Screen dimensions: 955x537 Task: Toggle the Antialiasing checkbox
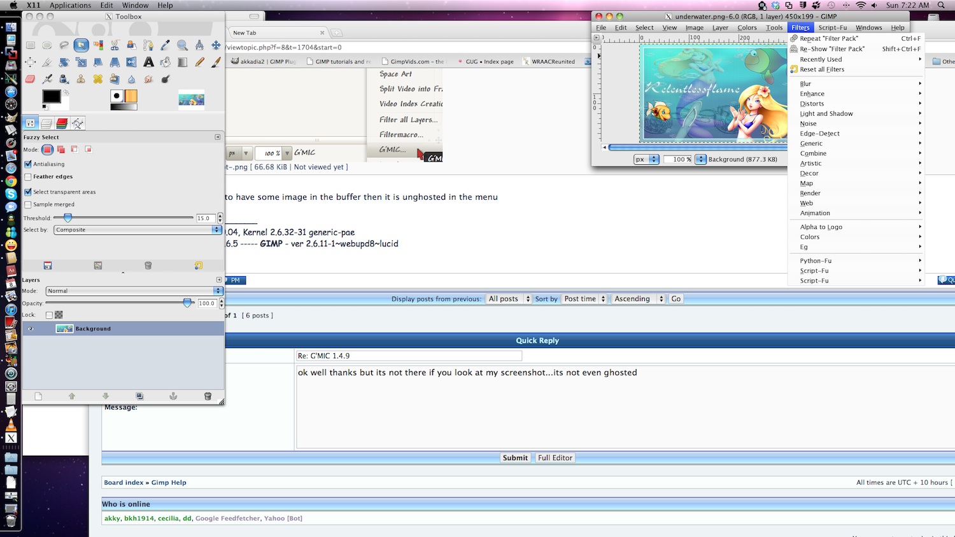point(28,164)
